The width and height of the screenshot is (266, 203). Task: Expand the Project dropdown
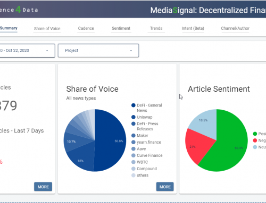click(x=98, y=50)
